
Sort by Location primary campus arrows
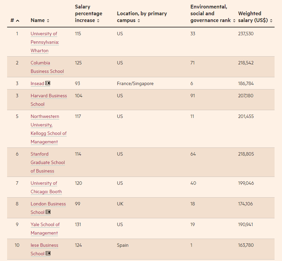click(x=139, y=21)
